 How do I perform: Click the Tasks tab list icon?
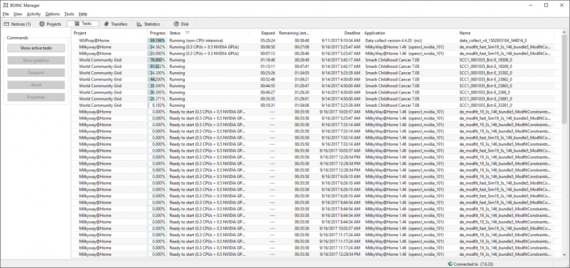coord(76,24)
